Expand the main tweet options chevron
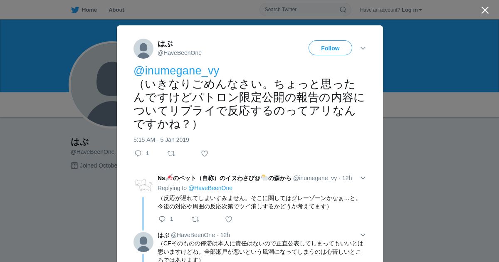 (x=363, y=48)
